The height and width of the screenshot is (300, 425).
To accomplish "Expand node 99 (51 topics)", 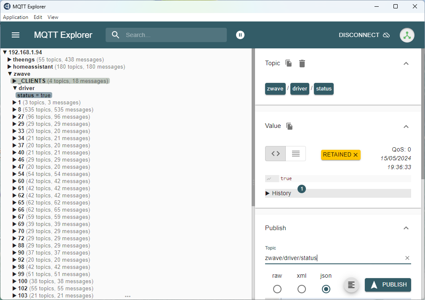I will click(14, 274).
